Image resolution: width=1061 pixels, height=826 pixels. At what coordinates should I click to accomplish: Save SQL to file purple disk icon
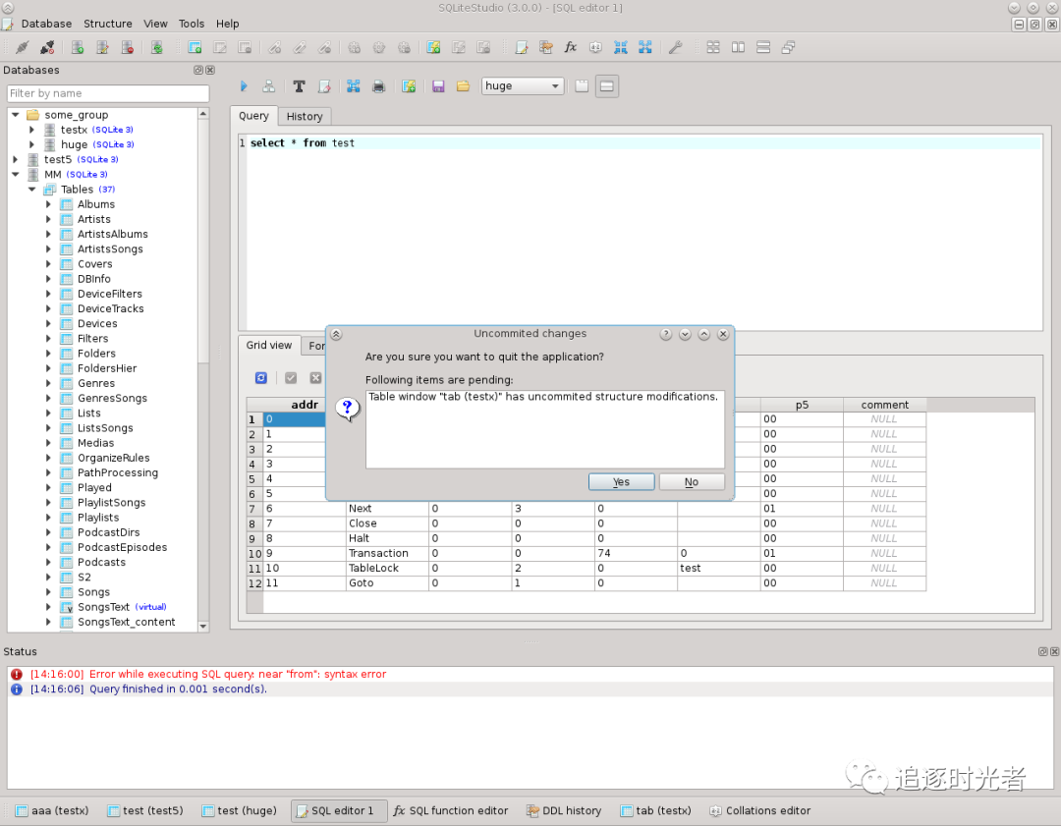[438, 85]
